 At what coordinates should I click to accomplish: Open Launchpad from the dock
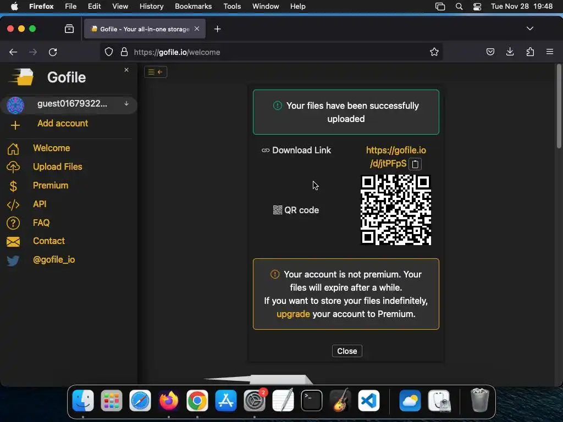point(111,401)
